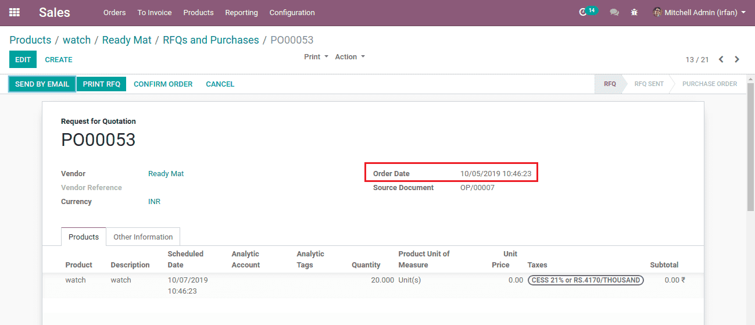
Task: Click the Subtotal column header
Action: [x=664, y=265]
